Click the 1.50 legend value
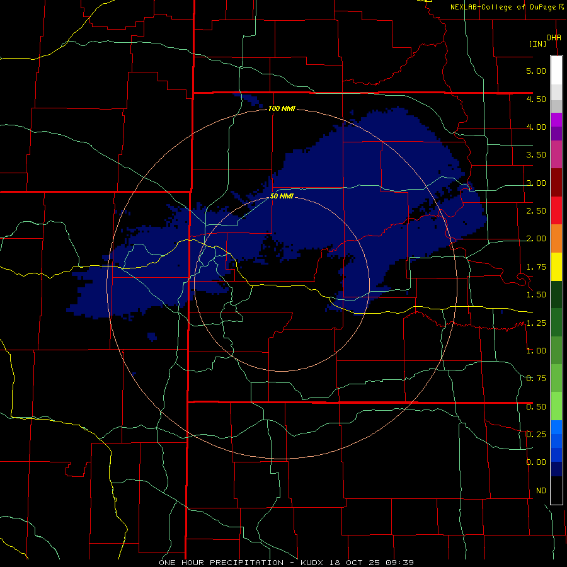The width and height of the screenshot is (567, 567). click(536, 295)
